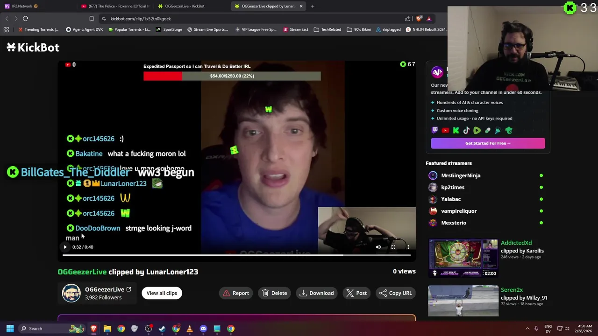This screenshot has width=598, height=336.
Task: Play the clip with the play button
Action: point(65,247)
